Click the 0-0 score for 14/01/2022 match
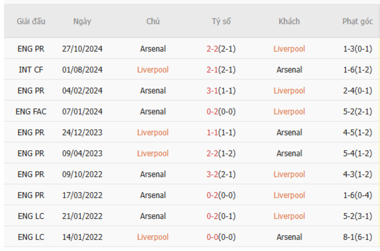The height and width of the screenshot is (251, 380). (x=212, y=238)
